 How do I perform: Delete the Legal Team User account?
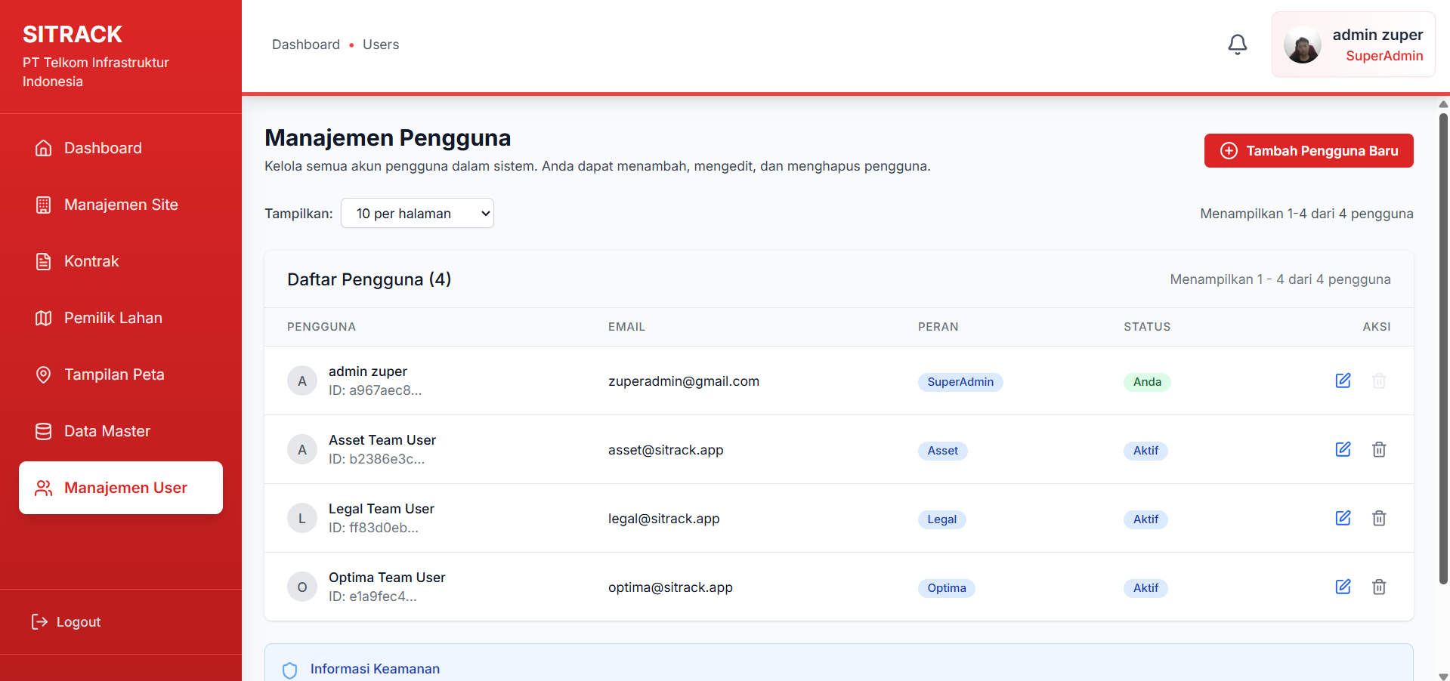(1379, 518)
